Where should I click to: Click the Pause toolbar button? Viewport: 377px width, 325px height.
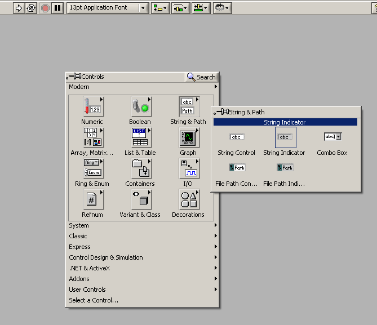click(57, 8)
